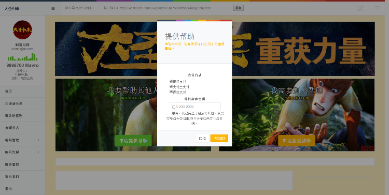Click the round avatar logo in sidebar
Viewport: 389px width, 195px height.
[22, 29]
